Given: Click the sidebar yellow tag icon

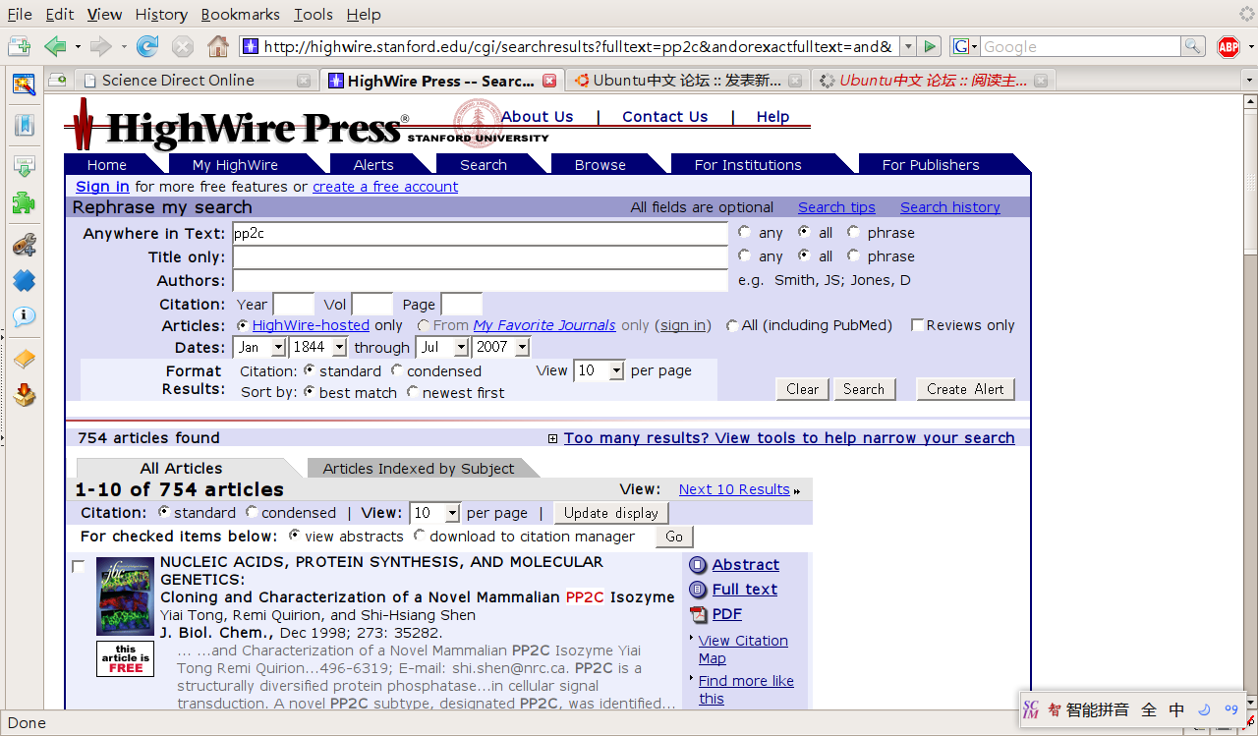Looking at the screenshot, I should (24, 359).
